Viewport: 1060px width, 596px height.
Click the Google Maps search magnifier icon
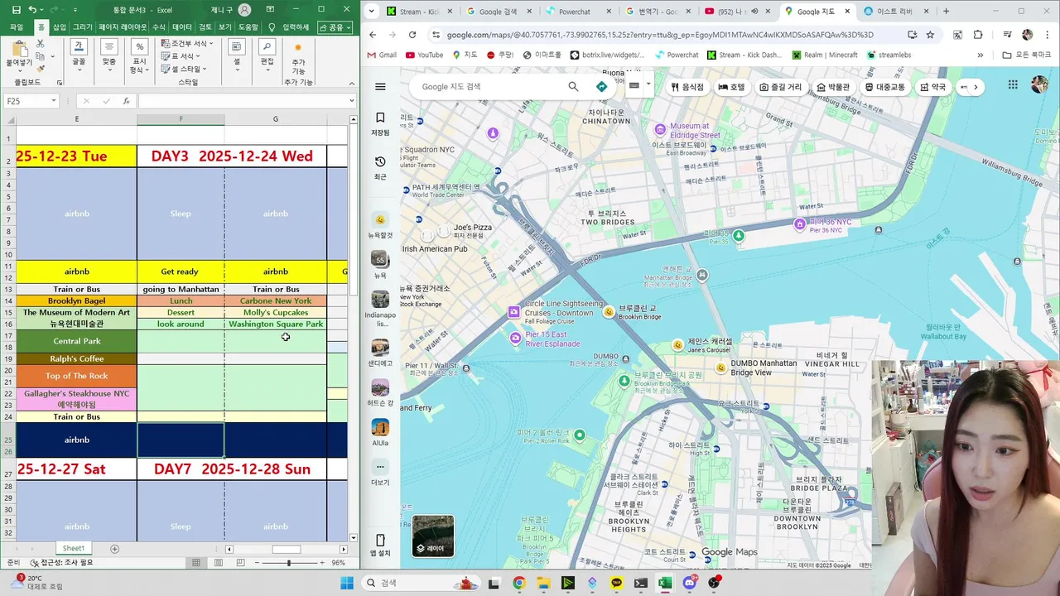(573, 86)
